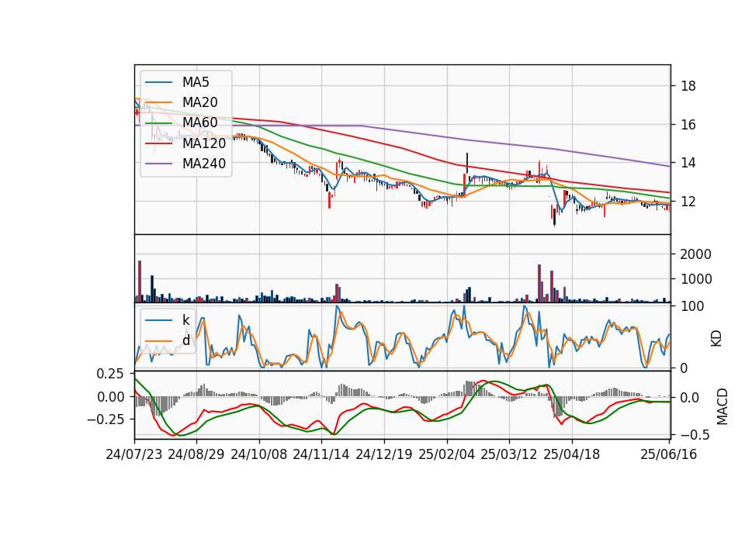Image resolution: width=745 pixels, height=535 pixels.
Task: Click the MA240 legend label
Action: (204, 164)
